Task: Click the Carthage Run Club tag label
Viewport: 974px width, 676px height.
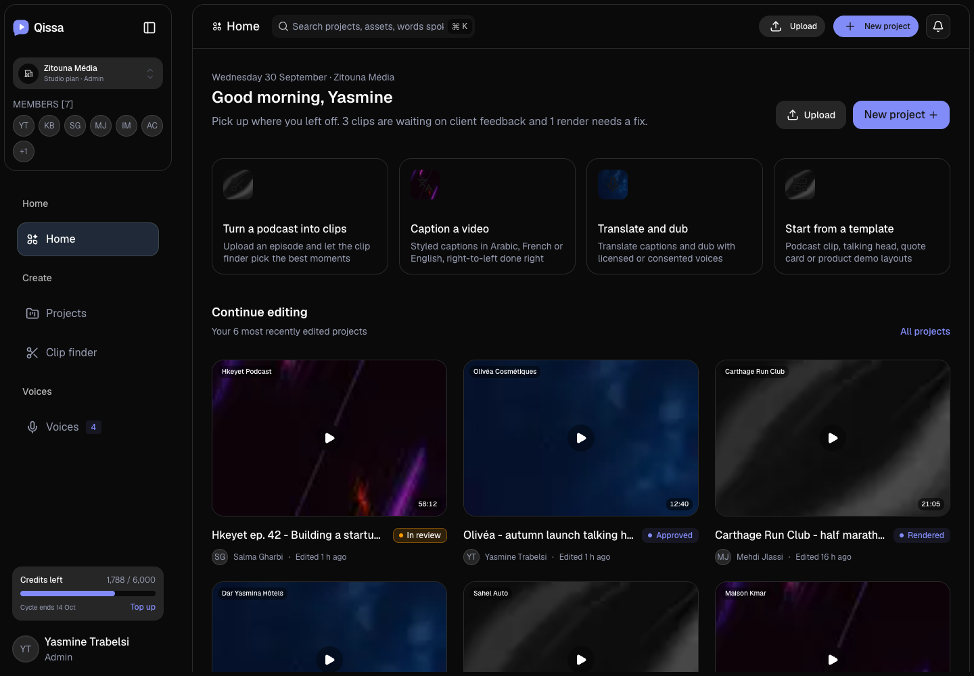Action: (x=755, y=372)
